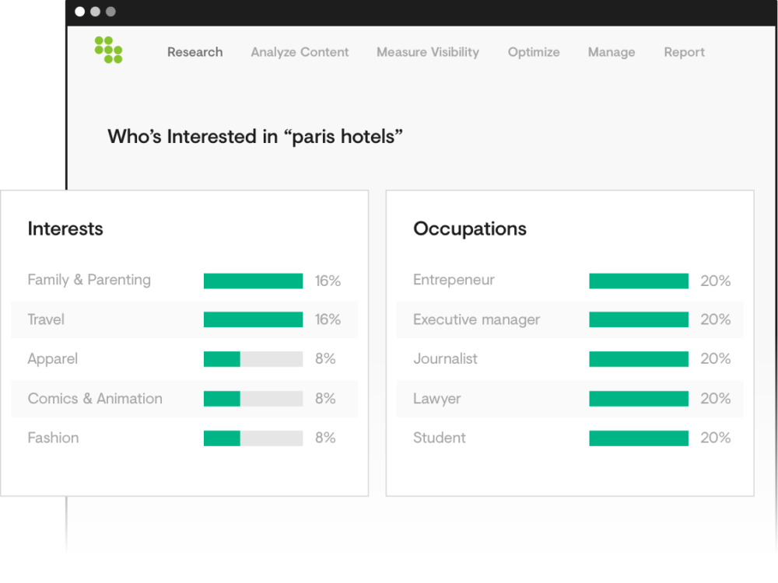Click the Lawyer progress bar
This screenshot has width=778, height=583.
[639, 399]
